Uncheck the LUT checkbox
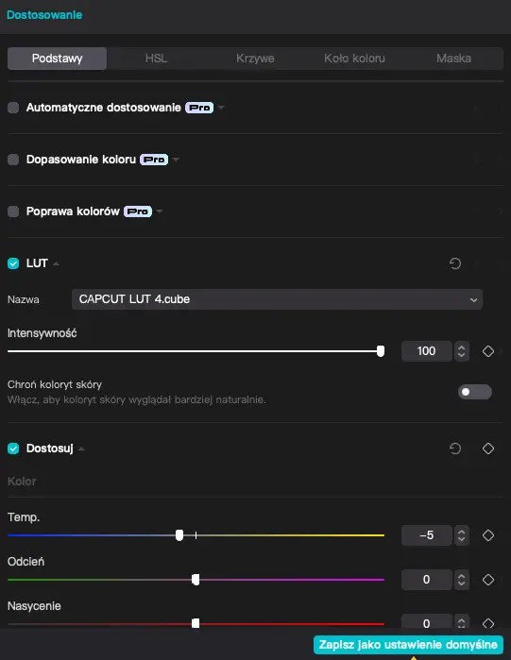Viewport: 511px width, 660px height. (x=13, y=263)
